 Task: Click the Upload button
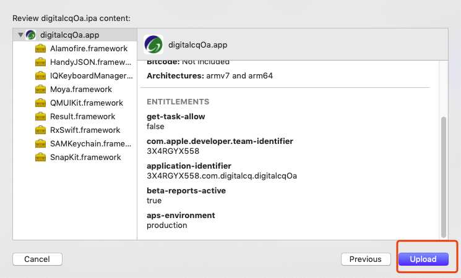tap(423, 259)
